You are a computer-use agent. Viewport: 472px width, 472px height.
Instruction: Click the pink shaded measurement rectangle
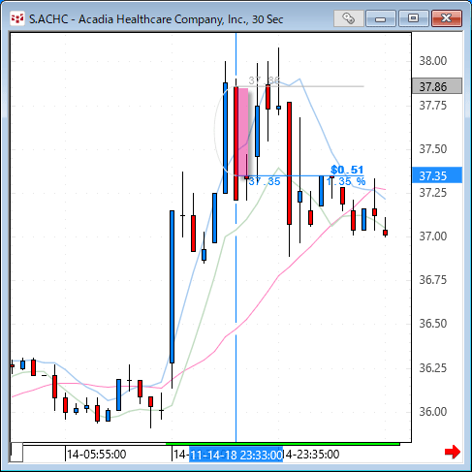(243, 132)
